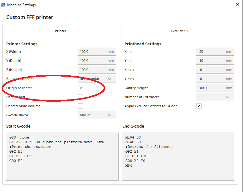Switch to the Printer tab
245x192 pixels.
pyautogui.click(x=61, y=31)
